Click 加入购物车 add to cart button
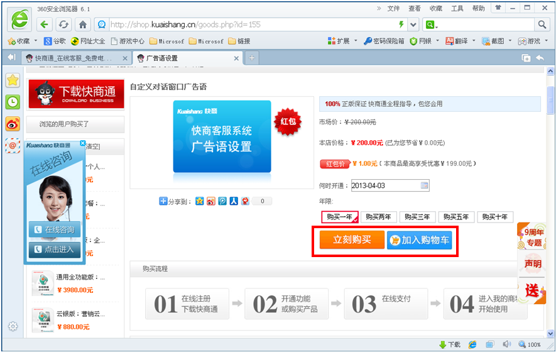Image resolution: width=556 pixels, height=352 pixels. tap(419, 239)
